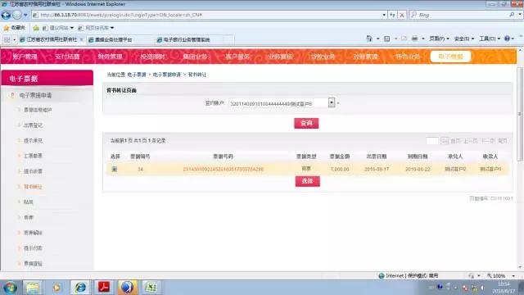Image resolution: width=524 pixels, height=295 pixels.
Task: Open the 工具(O) toolbar menu
Action: point(490,39)
